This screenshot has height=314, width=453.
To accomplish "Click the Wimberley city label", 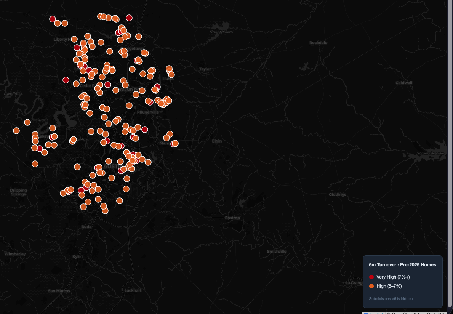I will 15,254.
